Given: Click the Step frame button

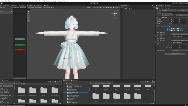Looking at the screenshot, I should point(97,3).
